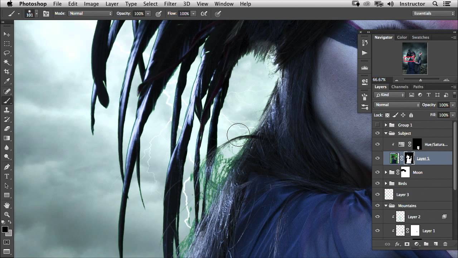This screenshot has height=258, width=458.
Task: Open the Photoshop application menu
Action: pyautogui.click(x=33, y=4)
